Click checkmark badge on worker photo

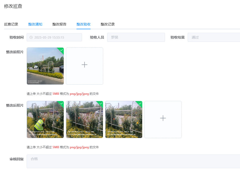(62, 104)
